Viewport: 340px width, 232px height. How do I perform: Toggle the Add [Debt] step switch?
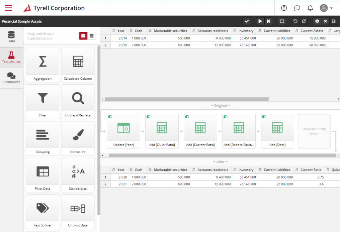[x=264, y=117]
